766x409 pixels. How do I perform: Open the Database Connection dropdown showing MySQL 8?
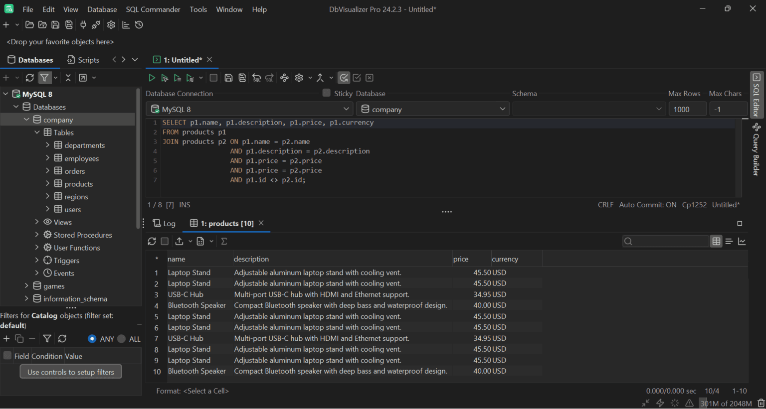tap(346, 109)
